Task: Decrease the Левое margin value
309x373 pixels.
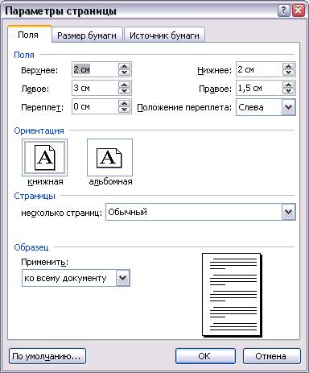Action: point(124,91)
